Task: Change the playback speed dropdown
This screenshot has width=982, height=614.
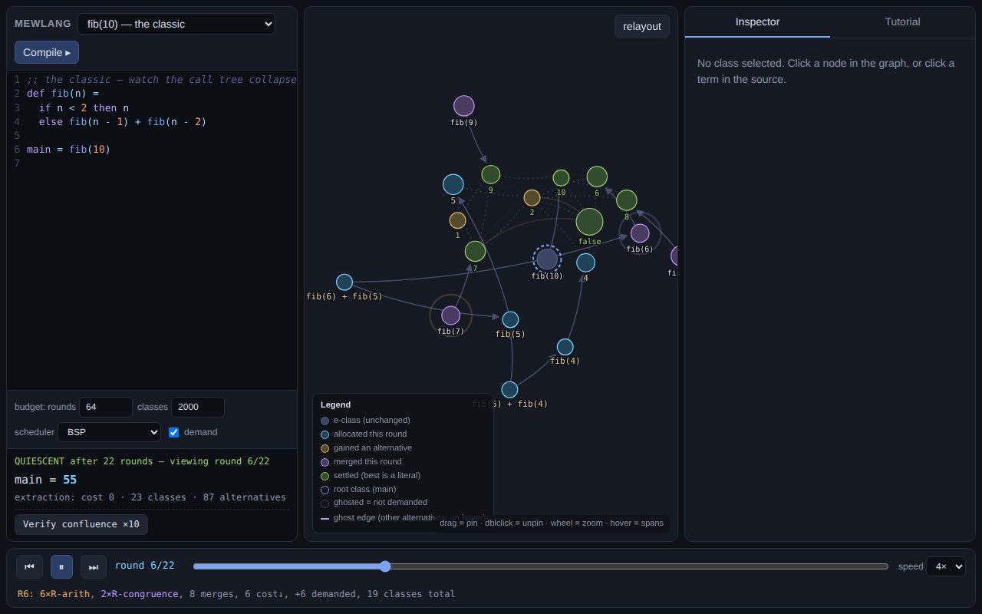Action: tap(946, 566)
